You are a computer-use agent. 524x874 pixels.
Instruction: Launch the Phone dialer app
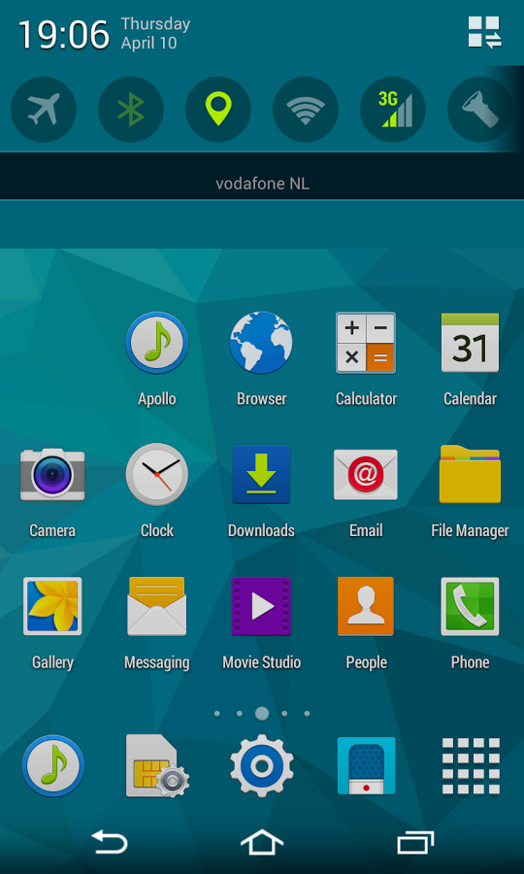[470, 606]
